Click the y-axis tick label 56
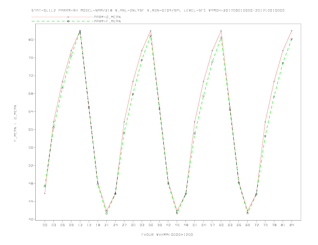 point(31,148)
